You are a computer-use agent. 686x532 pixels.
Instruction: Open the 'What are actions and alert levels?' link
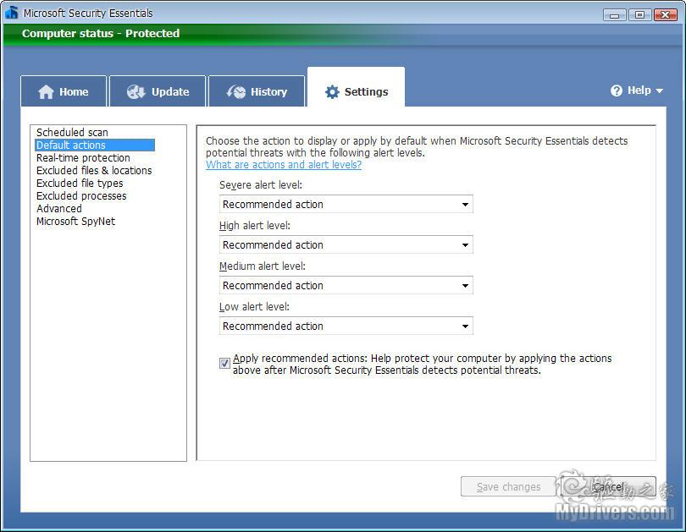(284, 165)
